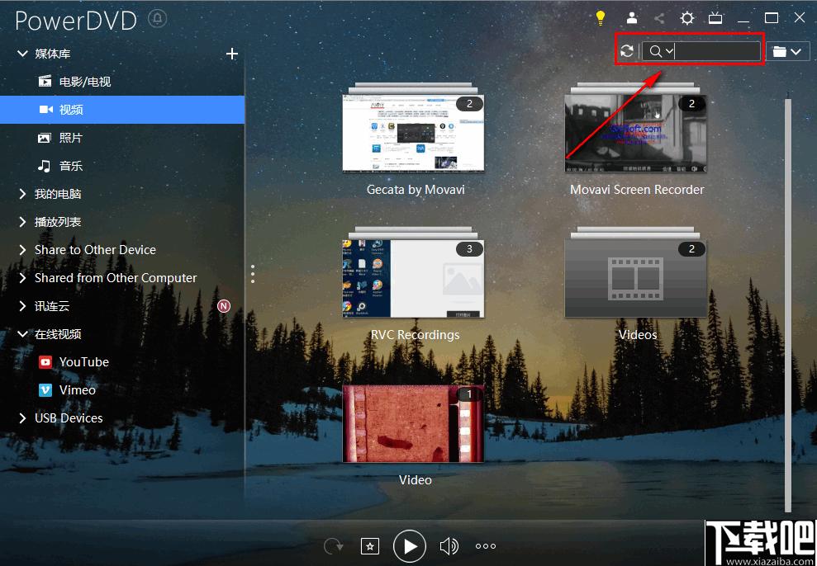Open the folder view dropdown
Screen dimensions: 817x566
tap(787, 51)
